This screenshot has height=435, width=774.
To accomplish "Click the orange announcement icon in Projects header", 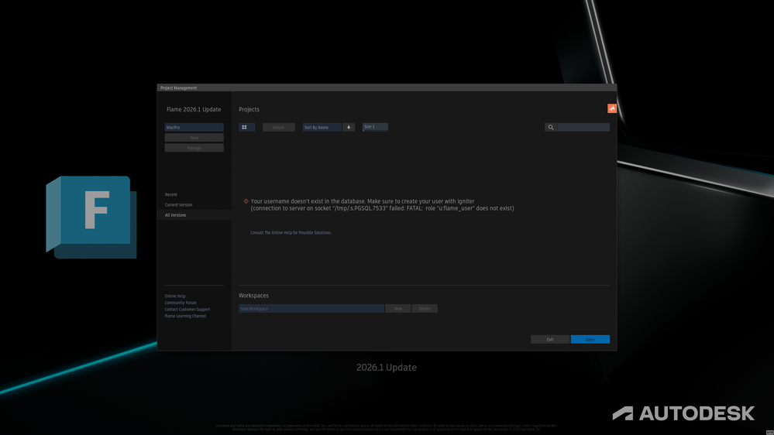I will 611,108.
